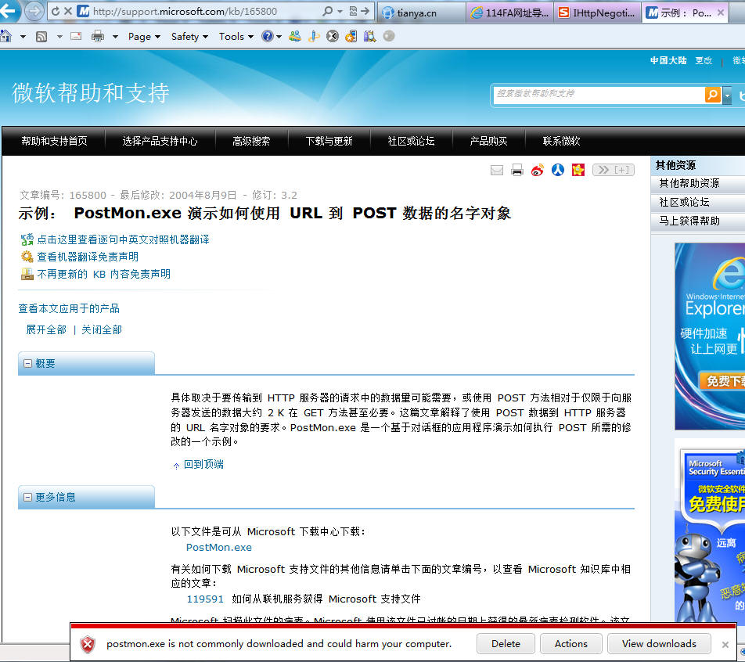The height and width of the screenshot is (662, 745).
Task: Click 展开全部 to expand all sections
Action: click(46, 329)
